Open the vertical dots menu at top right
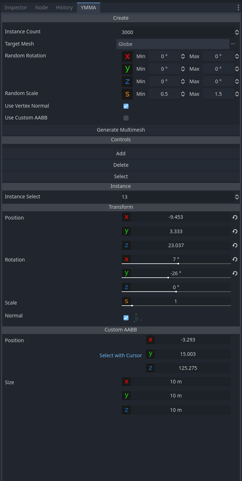The width and height of the screenshot is (242, 481). [238, 7]
